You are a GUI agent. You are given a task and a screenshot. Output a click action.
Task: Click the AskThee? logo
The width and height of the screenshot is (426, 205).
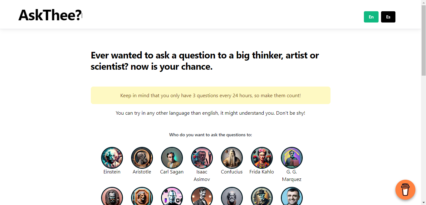click(50, 15)
